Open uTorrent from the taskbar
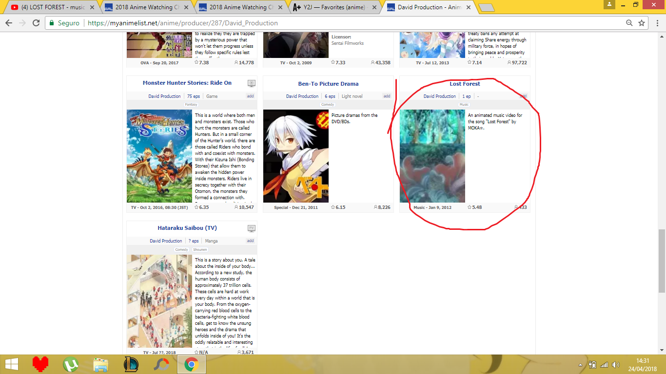The width and height of the screenshot is (666, 374). pyautogui.click(x=71, y=364)
